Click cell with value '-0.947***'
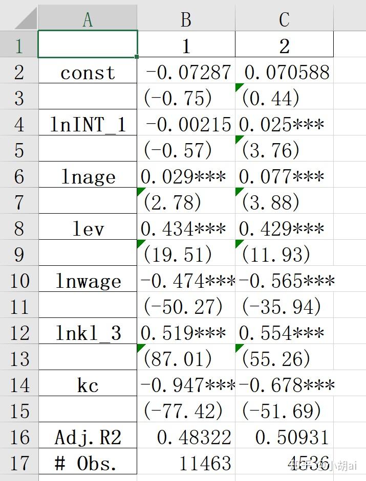Image resolution: width=366 pixels, height=481 pixels. pos(186,383)
